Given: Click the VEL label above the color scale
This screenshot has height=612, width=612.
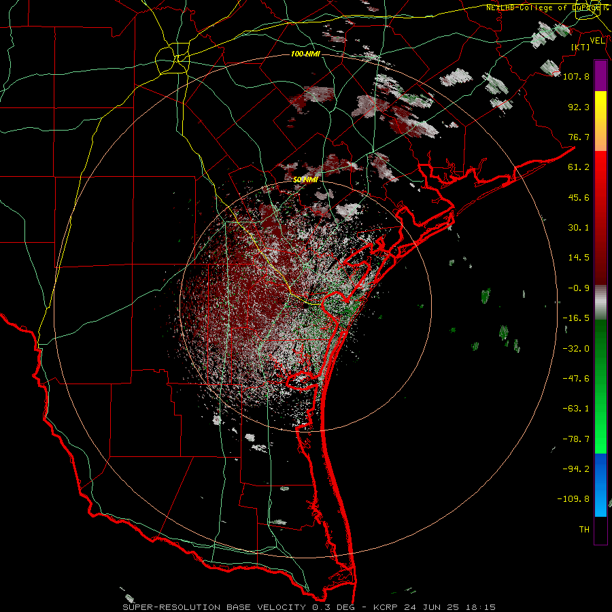Looking at the screenshot, I should [x=597, y=41].
